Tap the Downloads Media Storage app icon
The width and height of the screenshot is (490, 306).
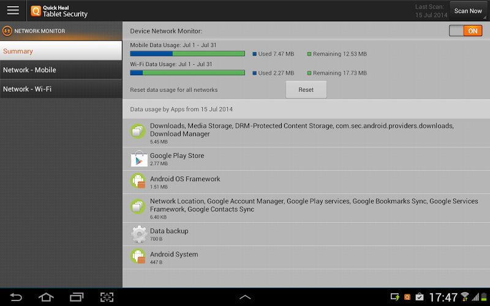pos(138,131)
